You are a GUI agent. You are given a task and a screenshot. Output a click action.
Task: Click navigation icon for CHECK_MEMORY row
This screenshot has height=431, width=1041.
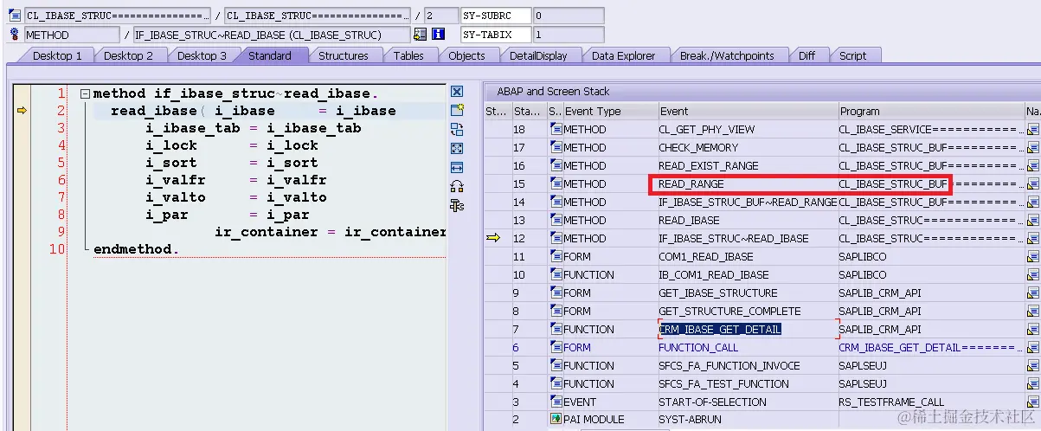coord(1033,148)
